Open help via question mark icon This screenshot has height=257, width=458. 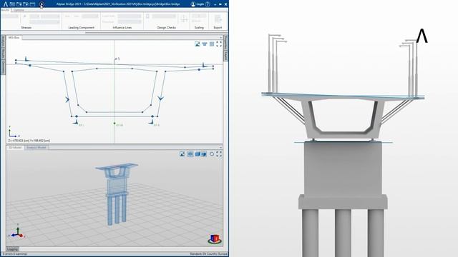click(208, 4)
